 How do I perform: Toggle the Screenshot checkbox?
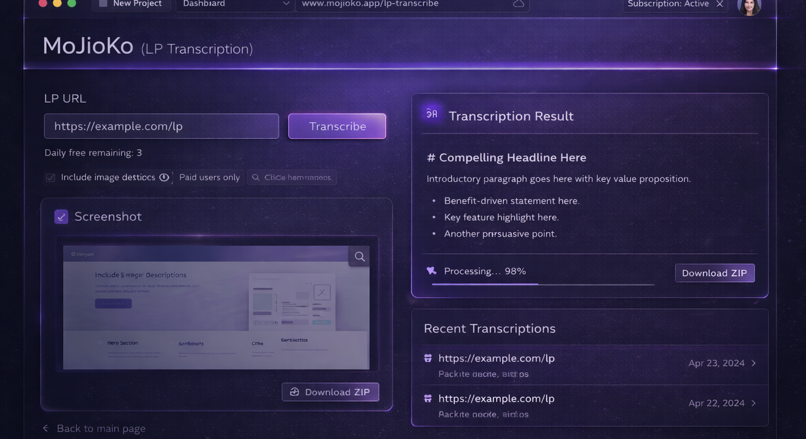(x=61, y=217)
